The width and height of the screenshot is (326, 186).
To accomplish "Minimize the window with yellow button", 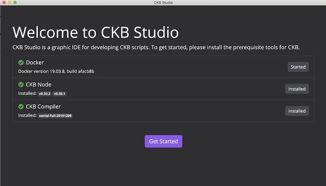I will [9, 2].
